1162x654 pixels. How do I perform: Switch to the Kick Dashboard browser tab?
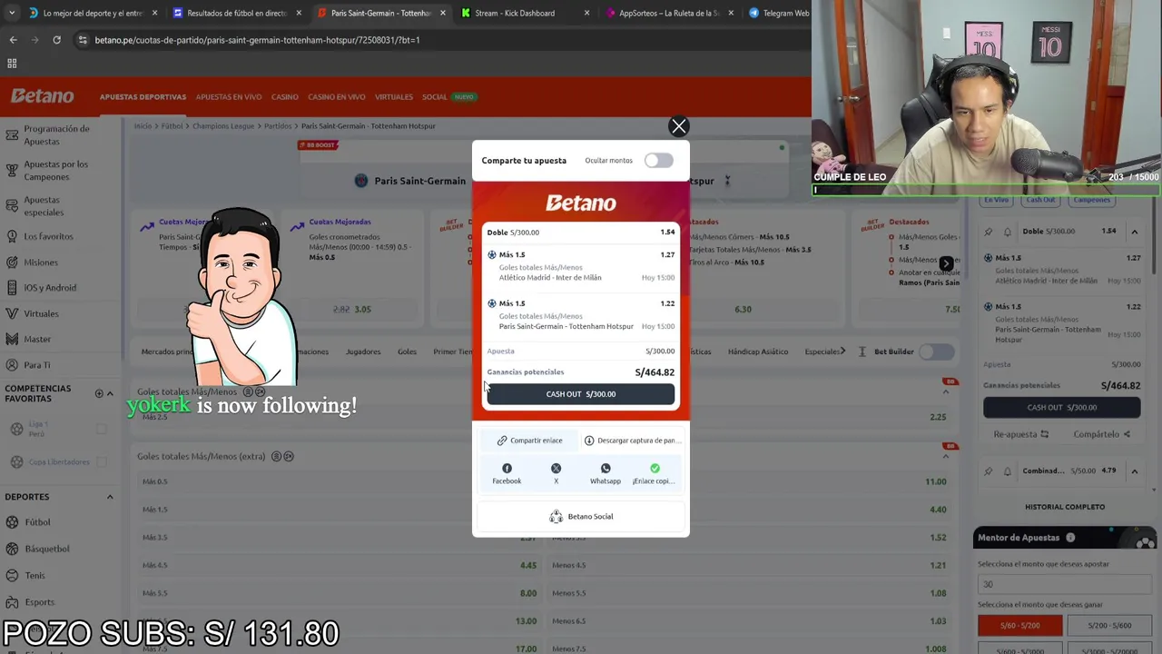[524, 13]
